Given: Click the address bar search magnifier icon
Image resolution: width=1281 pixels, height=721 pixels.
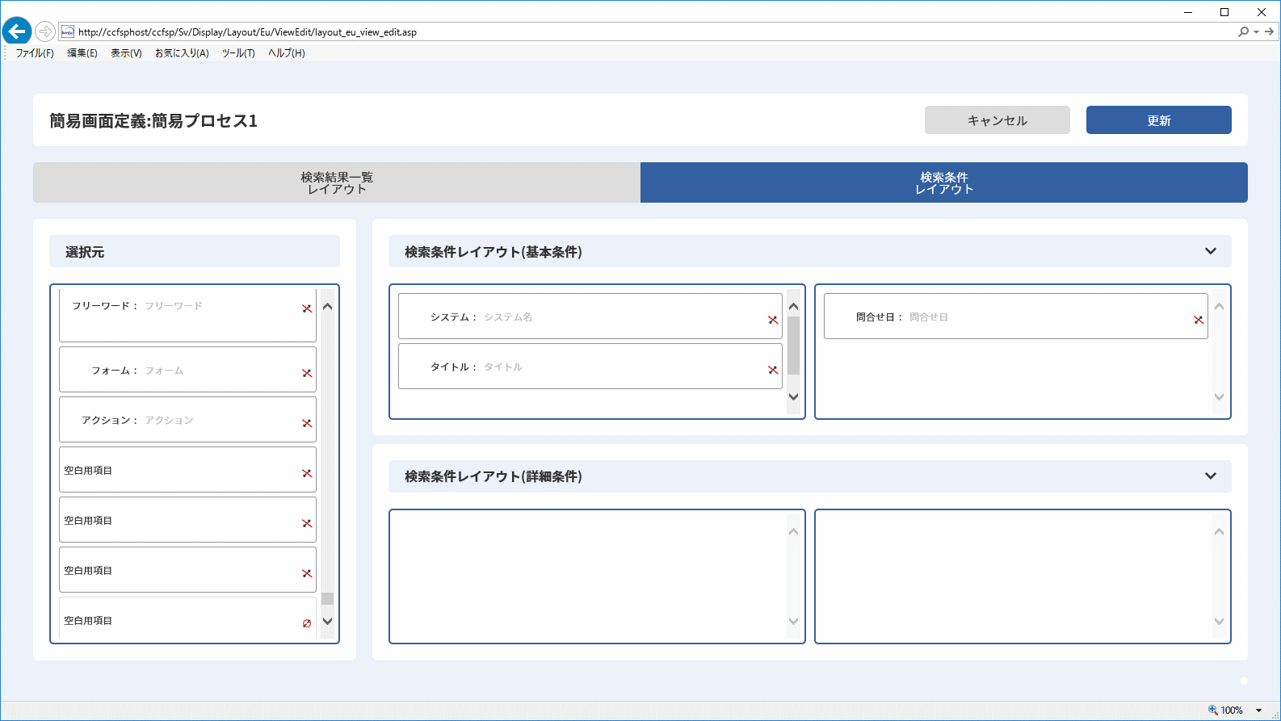Looking at the screenshot, I should pyautogui.click(x=1243, y=31).
